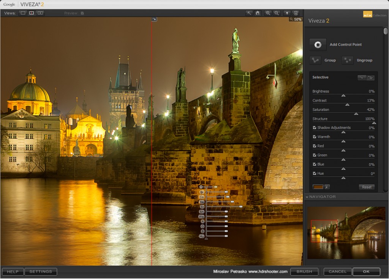The width and height of the screenshot is (389, 279).
Task: Uncheck the Warmth checkbox
Action: (314, 137)
